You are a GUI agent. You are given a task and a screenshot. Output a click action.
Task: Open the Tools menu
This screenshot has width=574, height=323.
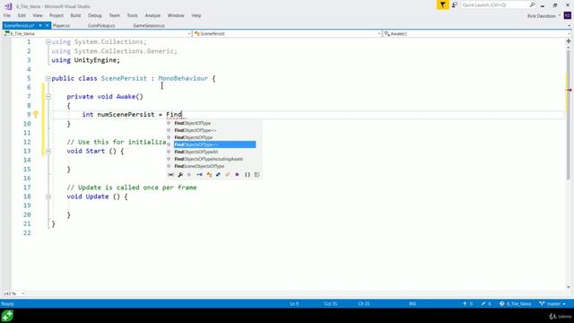[132, 15]
